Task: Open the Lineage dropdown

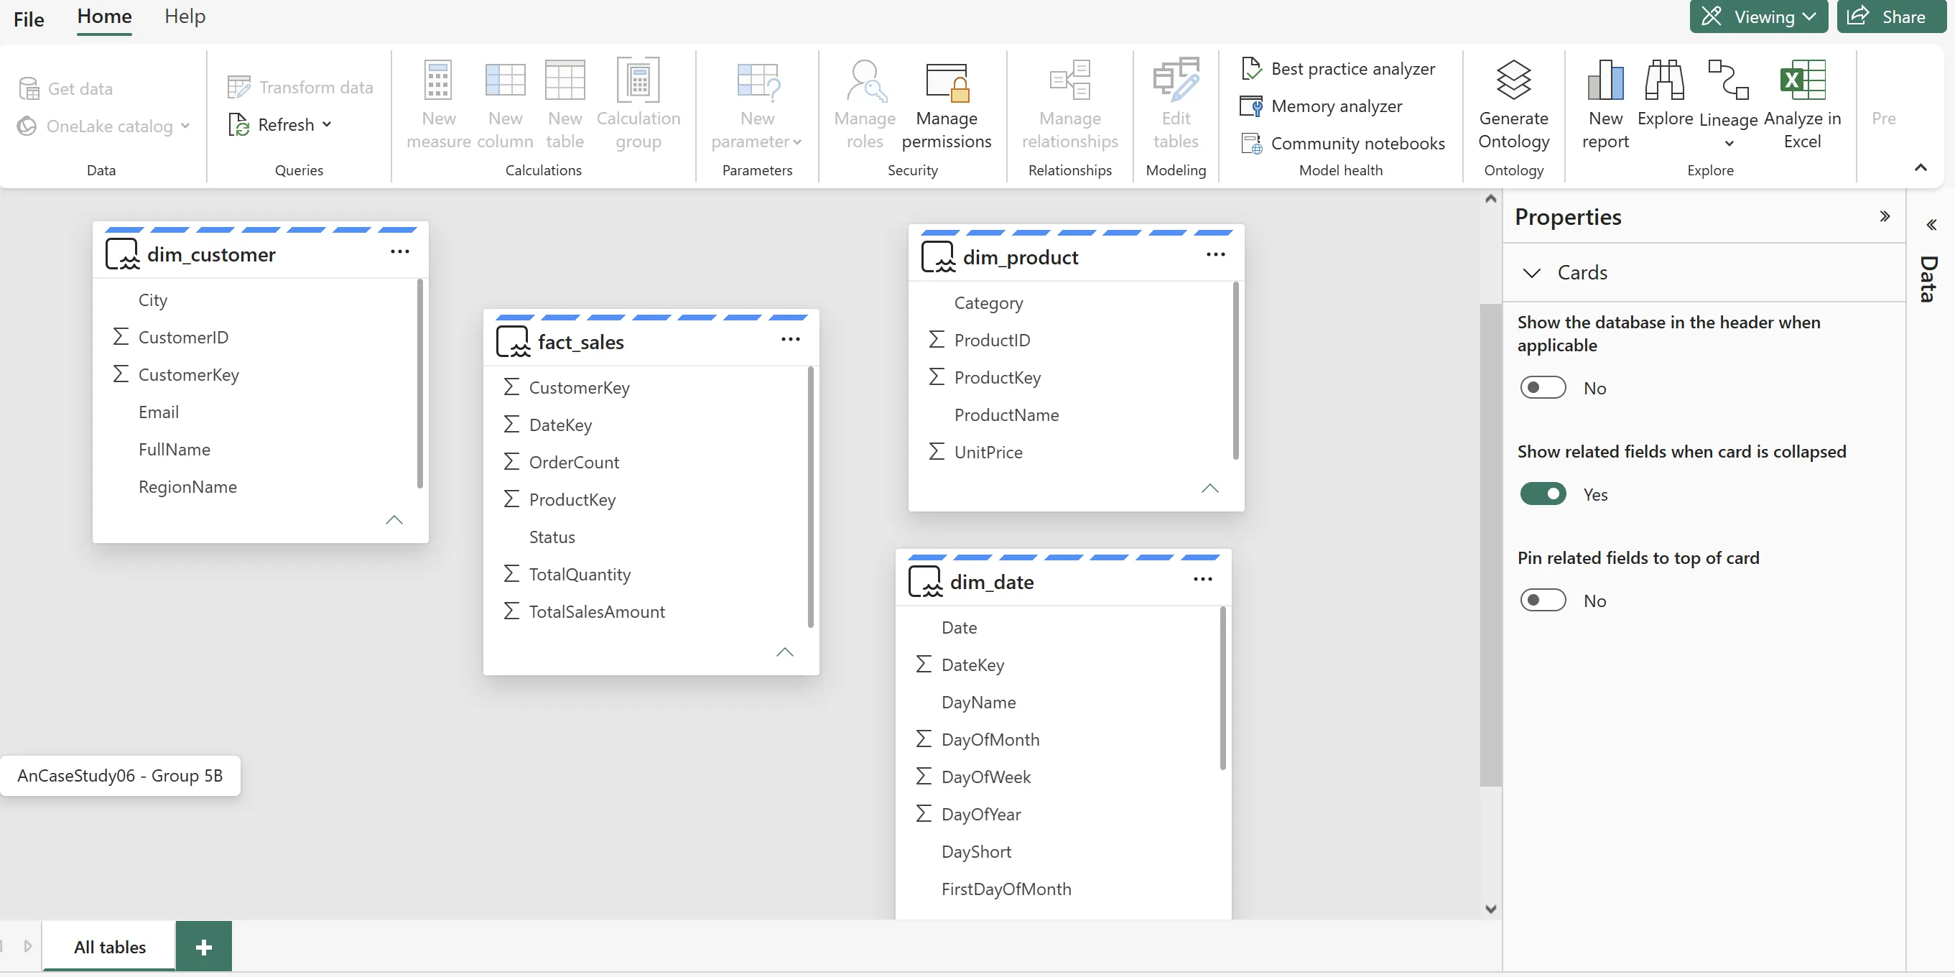Action: (1728, 144)
